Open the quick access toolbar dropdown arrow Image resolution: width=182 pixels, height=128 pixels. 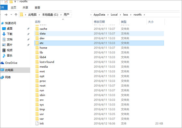point(15,2)
